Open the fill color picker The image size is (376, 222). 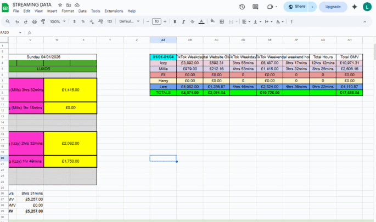pos(213,21)
